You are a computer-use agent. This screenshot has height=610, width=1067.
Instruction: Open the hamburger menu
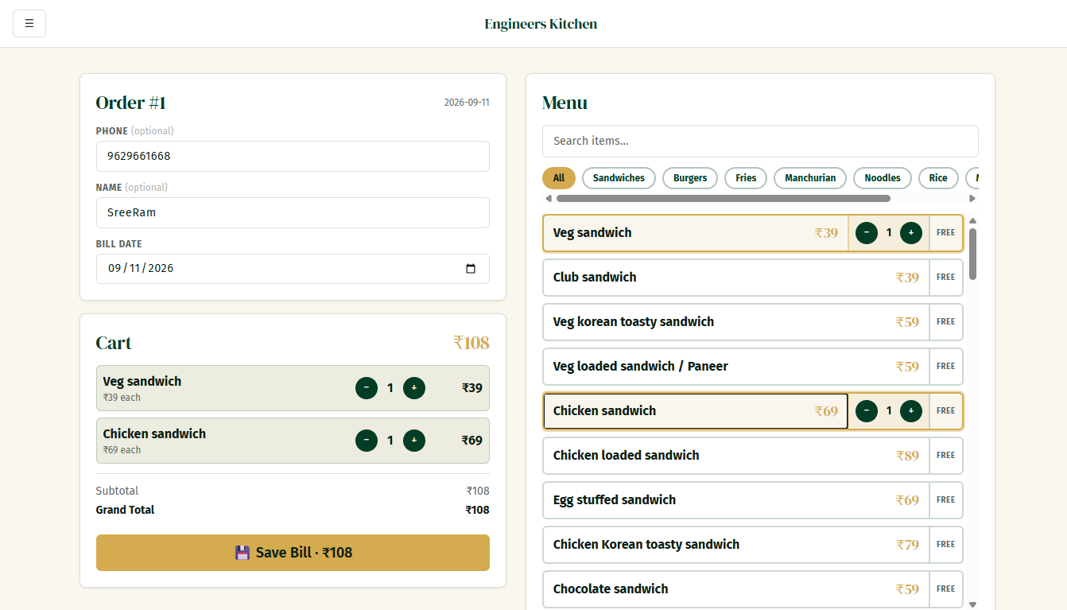point(29,24)
